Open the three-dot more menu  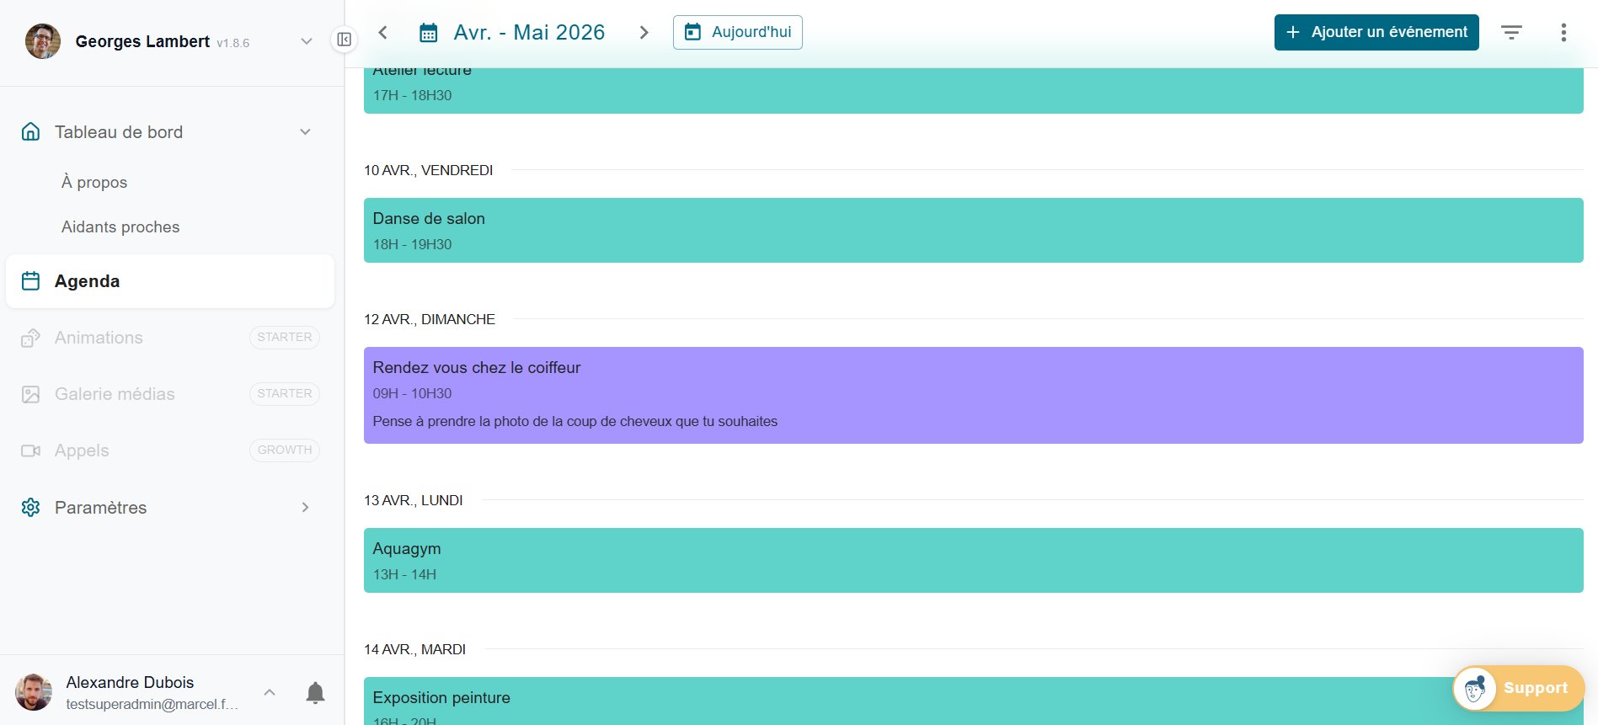click(1563, 32)
